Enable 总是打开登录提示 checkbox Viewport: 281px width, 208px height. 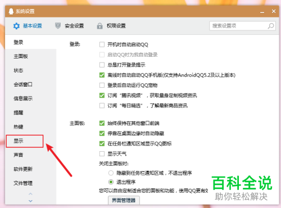click(102, 65)
